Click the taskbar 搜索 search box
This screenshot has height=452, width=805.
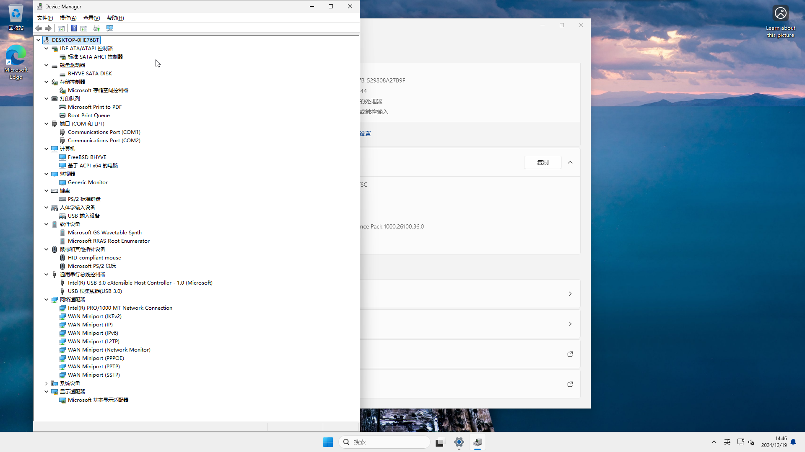(x=384, y=442)
